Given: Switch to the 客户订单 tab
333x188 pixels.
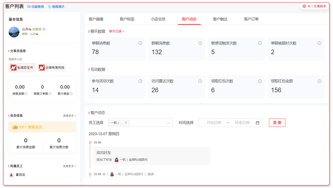Looking at the screenshot, I should point(251,19).
